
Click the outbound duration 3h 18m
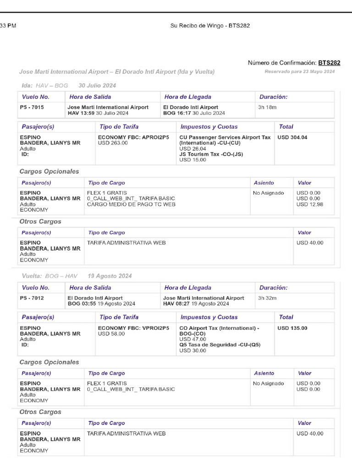(267, 107)
